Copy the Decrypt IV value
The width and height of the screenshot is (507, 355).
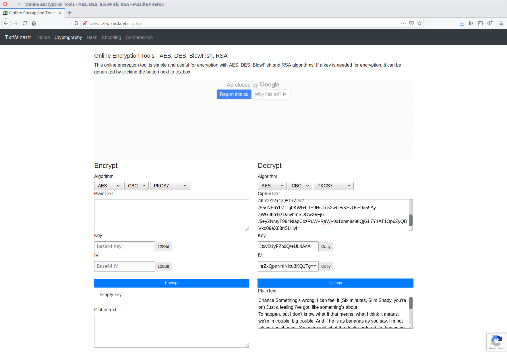326,266
